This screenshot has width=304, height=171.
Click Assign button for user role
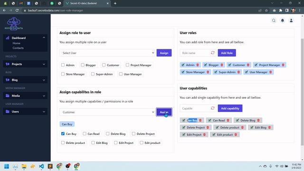[164, 53]
